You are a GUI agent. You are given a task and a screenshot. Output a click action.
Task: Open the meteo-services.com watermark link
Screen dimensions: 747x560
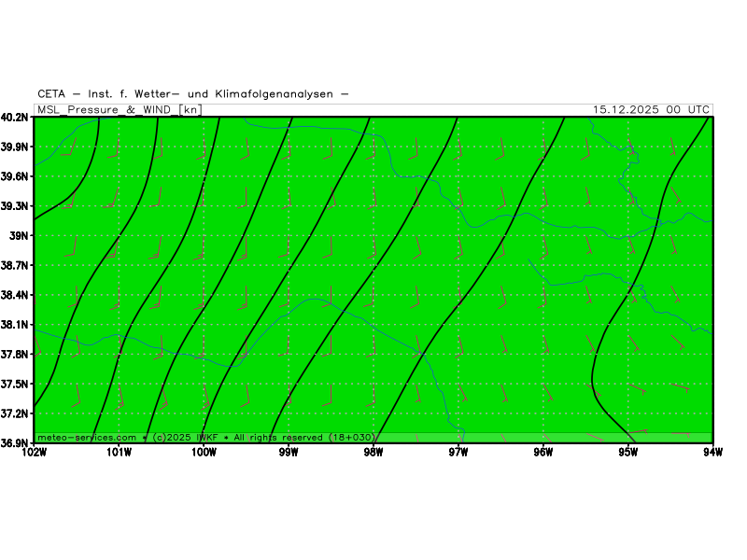coord(87,437)
